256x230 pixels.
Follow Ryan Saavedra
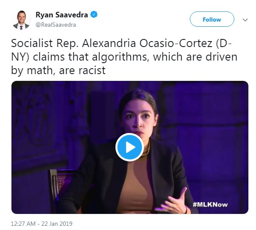211,19
